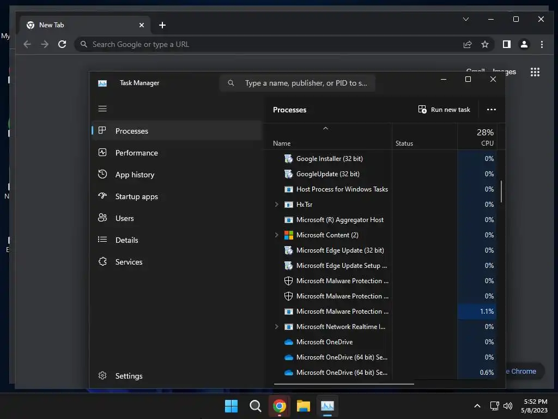This screenshot has width=558, height=419.
Task: Click Chrome icon in taskbar
Action: 280,406
